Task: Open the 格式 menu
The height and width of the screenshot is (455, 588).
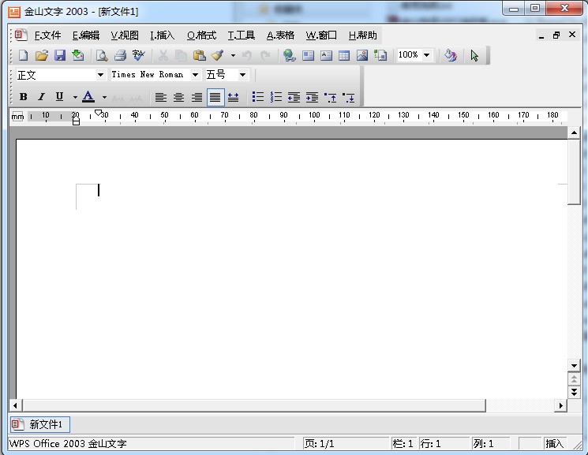Action: pos(202,35)
